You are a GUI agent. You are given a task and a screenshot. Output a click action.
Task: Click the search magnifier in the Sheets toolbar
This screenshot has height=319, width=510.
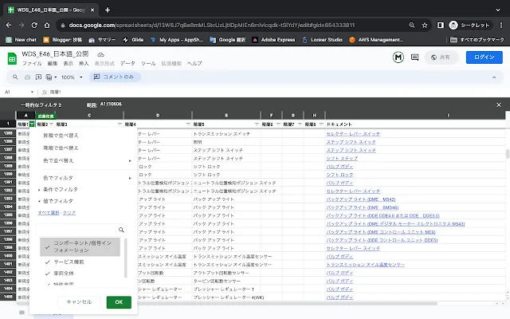tap(15, 77)
